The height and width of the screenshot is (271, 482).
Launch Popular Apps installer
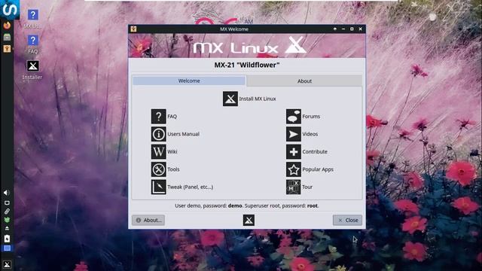pyautogui.click(x=310, y=169)
